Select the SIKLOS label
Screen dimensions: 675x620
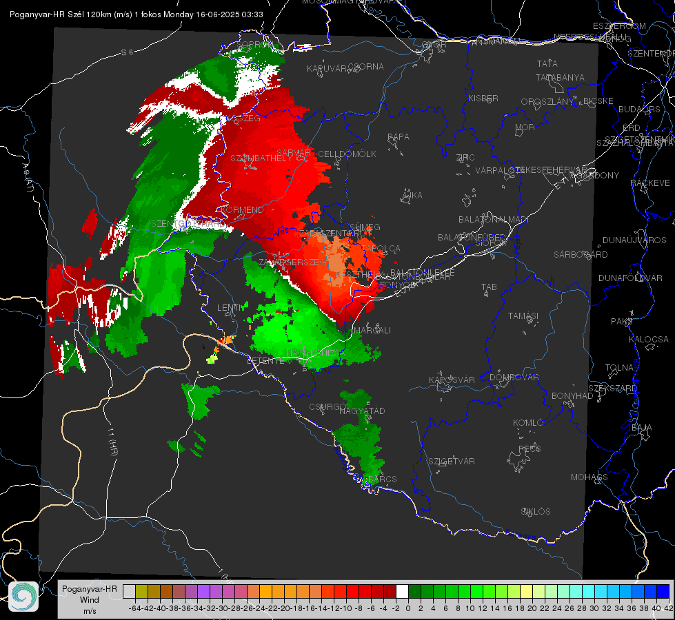pos(536,512)
